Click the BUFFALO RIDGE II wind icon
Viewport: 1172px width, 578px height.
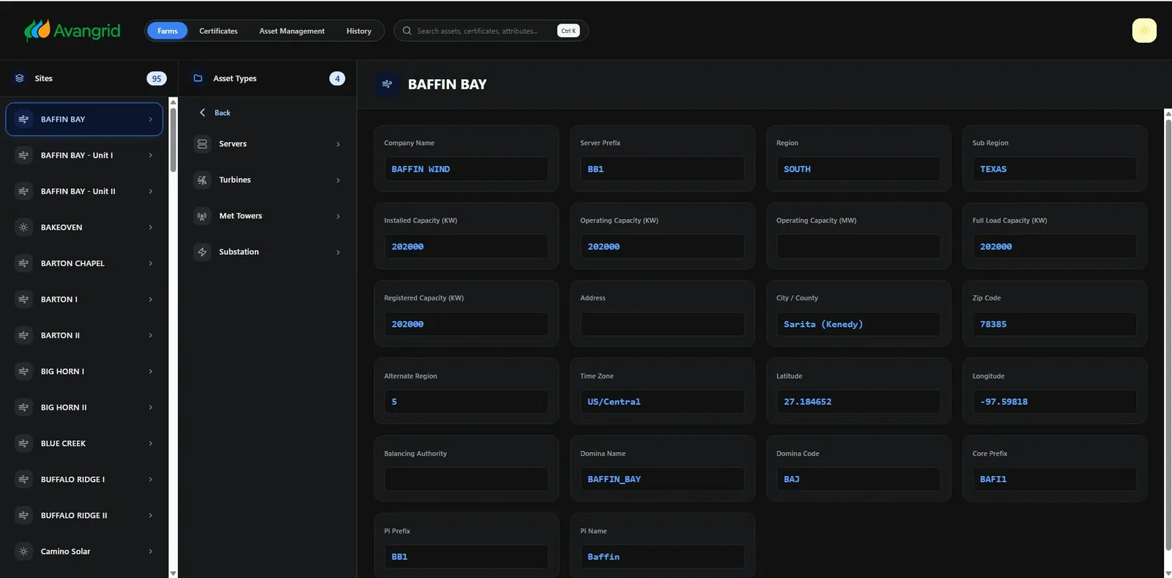(x=23, y=515)
